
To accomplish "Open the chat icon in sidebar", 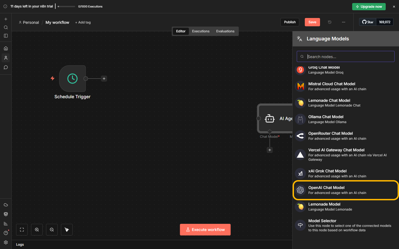I will point(6,68).
